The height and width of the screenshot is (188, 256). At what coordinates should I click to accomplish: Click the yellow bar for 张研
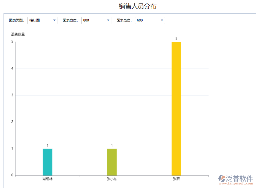(x=176, y=108)
